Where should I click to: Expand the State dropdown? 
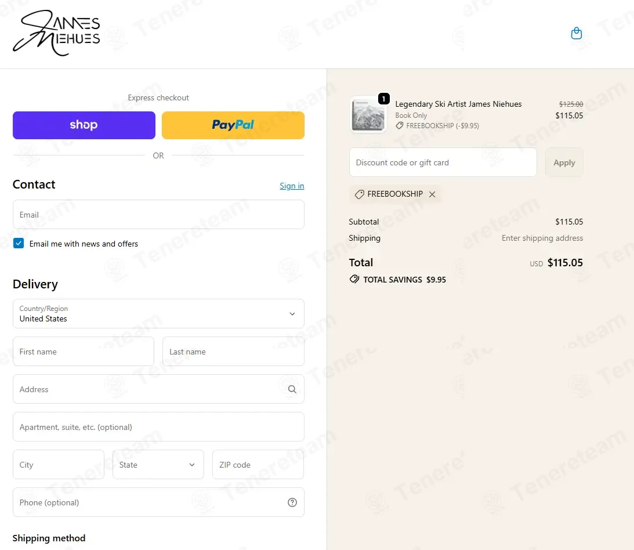tap(158, 464)
